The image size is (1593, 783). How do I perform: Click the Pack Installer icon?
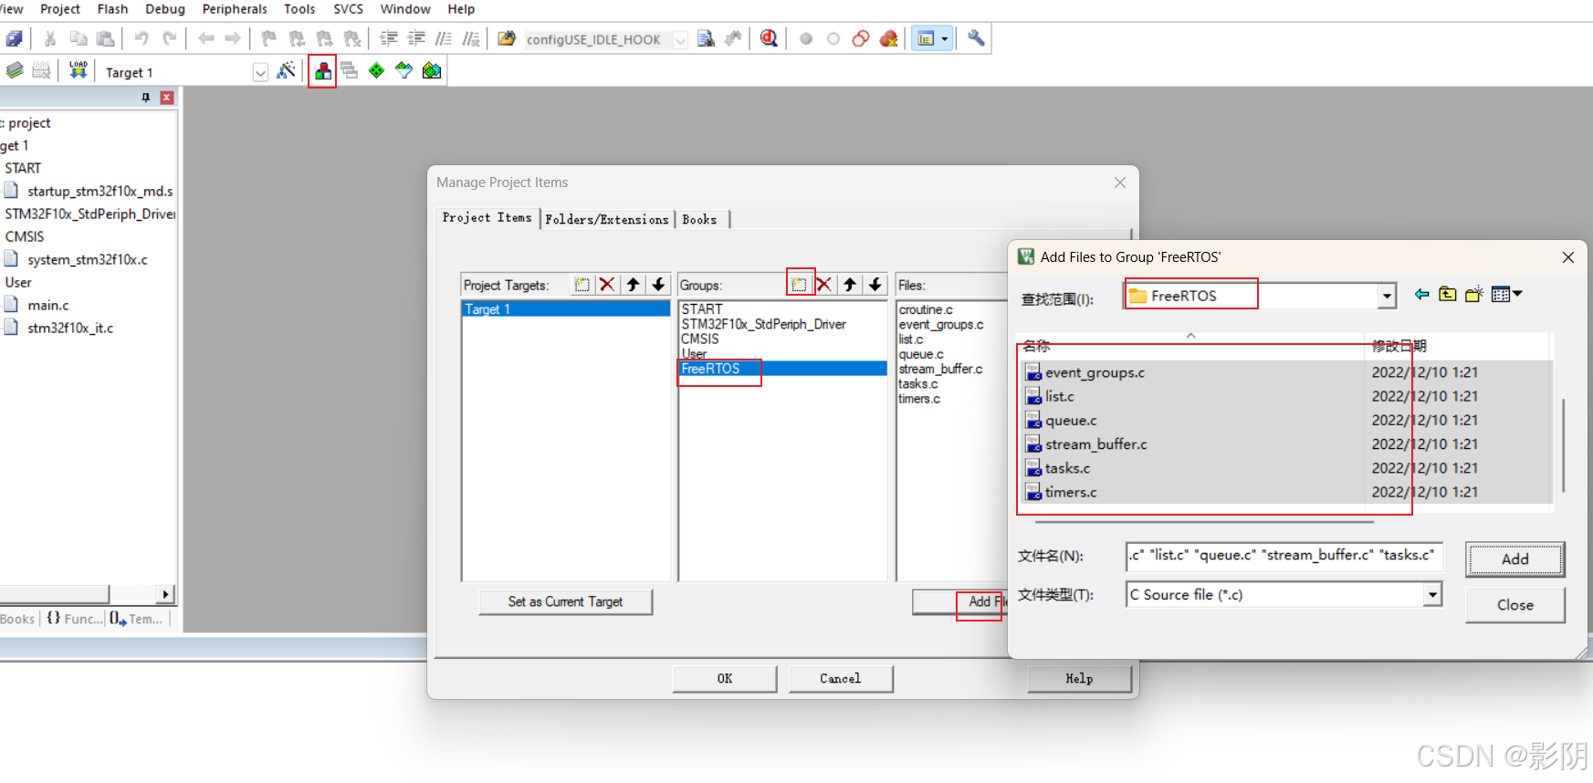(x=432, y=71)
